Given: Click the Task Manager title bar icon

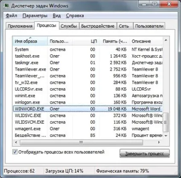Looking at the screenshot, I should [6, 6].
